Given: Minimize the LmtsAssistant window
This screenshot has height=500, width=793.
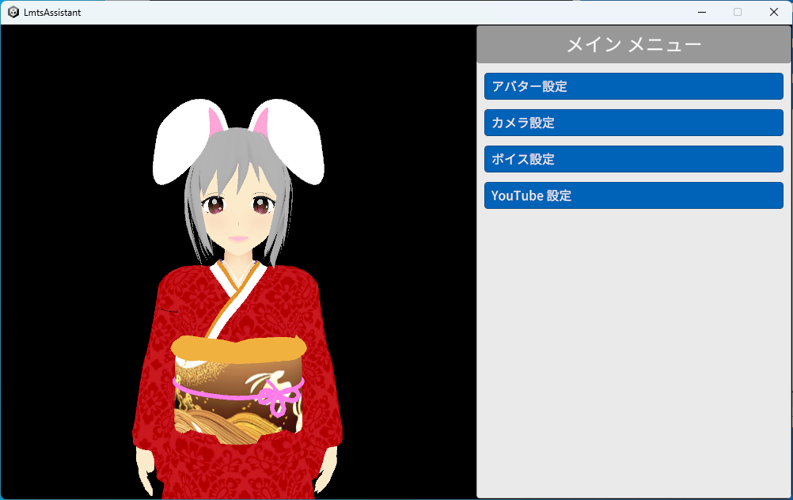Looking at the screenshot, I should [702, 12].
